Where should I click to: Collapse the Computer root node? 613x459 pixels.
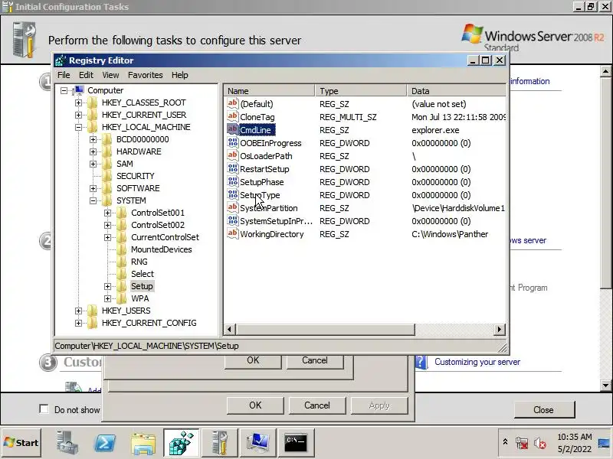tap(64, 90)
